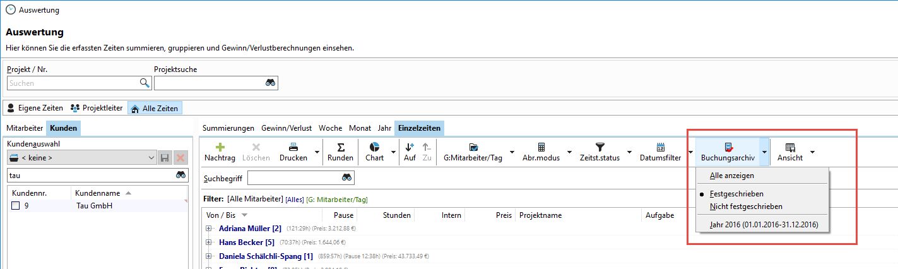Click the Auf sort ascending icon
This screenshot has width=898, height=269.
tap(410, 146)
